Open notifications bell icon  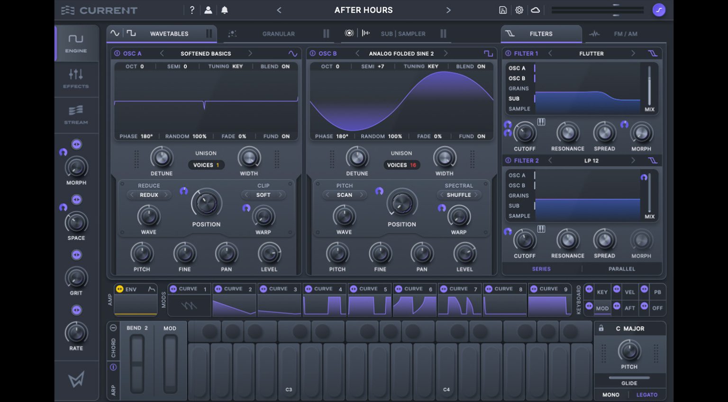click(225, 10)
